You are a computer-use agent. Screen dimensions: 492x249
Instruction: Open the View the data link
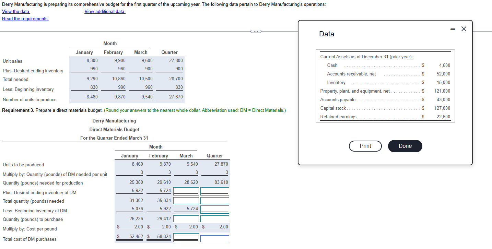16,11
